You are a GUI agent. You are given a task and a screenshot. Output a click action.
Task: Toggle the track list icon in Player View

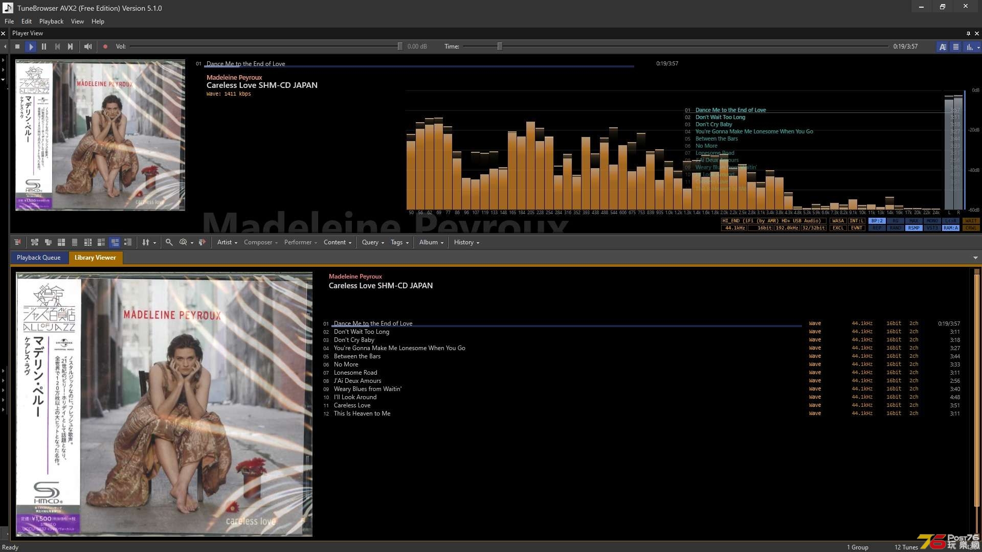955,47
